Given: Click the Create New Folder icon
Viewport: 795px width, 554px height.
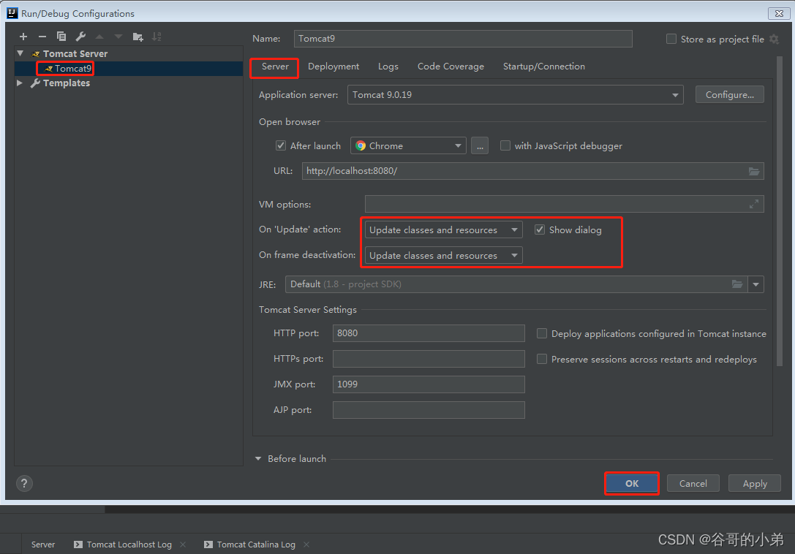Looking at the screenshot, I should 138,37.
